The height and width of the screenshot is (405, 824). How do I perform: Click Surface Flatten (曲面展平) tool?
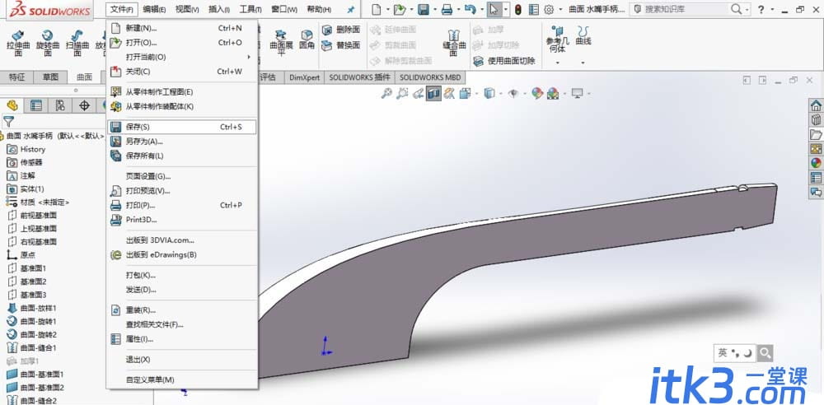(281, 42)
